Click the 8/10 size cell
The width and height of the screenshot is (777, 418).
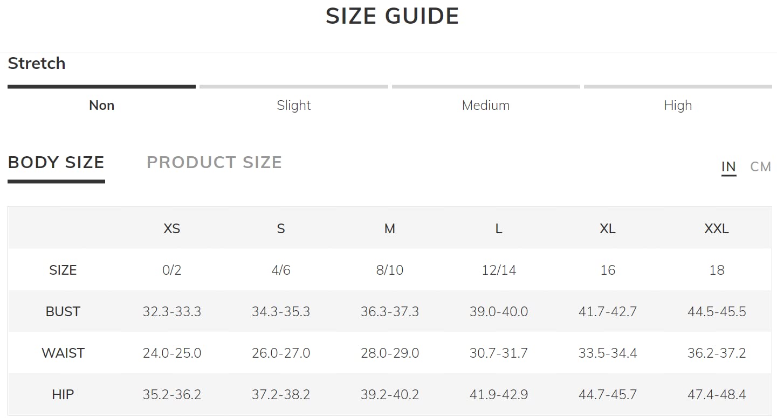click(390, 270)
